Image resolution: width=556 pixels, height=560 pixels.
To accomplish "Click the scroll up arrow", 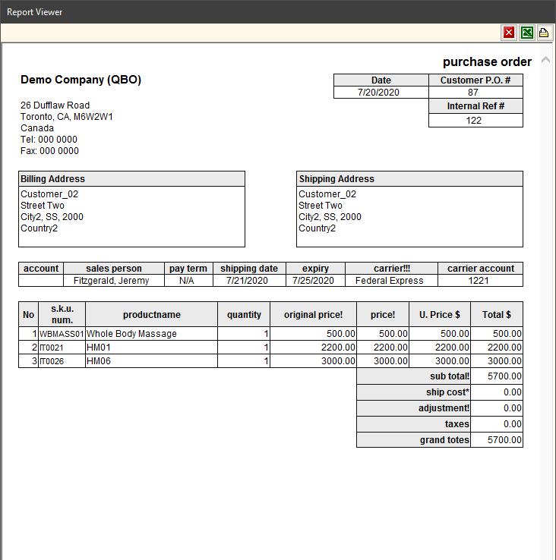I will [546, 61].
